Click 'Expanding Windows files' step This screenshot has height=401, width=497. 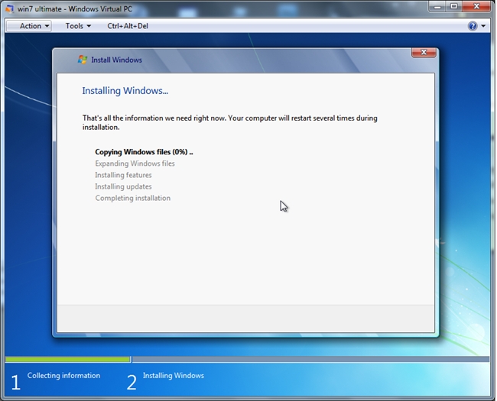[135, 163]
